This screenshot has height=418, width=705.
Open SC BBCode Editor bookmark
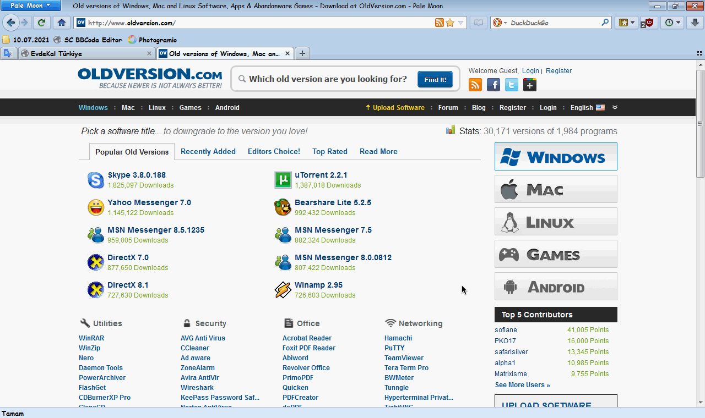point(88,40)
